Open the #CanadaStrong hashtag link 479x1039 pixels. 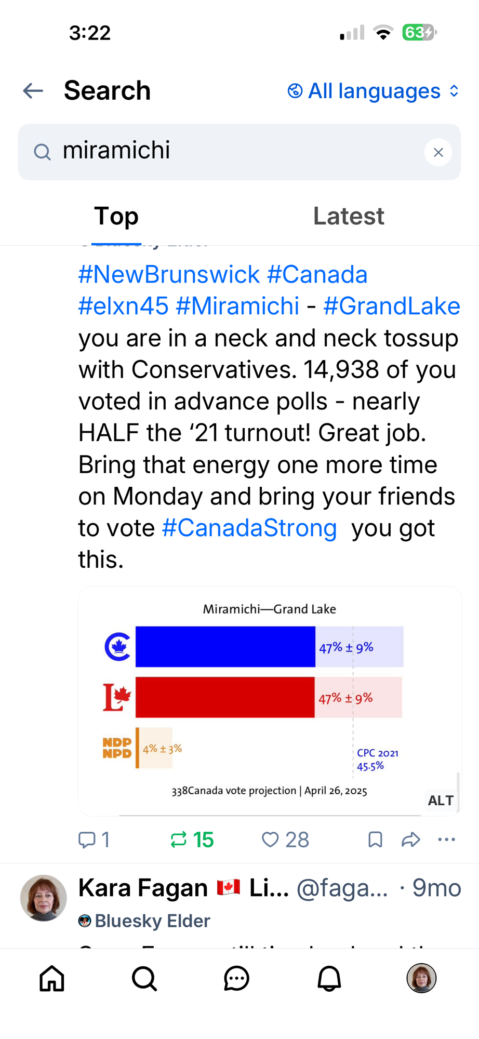point(249,528)
